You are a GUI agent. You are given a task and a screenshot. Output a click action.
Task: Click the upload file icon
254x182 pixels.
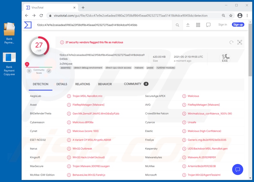pos(188,25)
